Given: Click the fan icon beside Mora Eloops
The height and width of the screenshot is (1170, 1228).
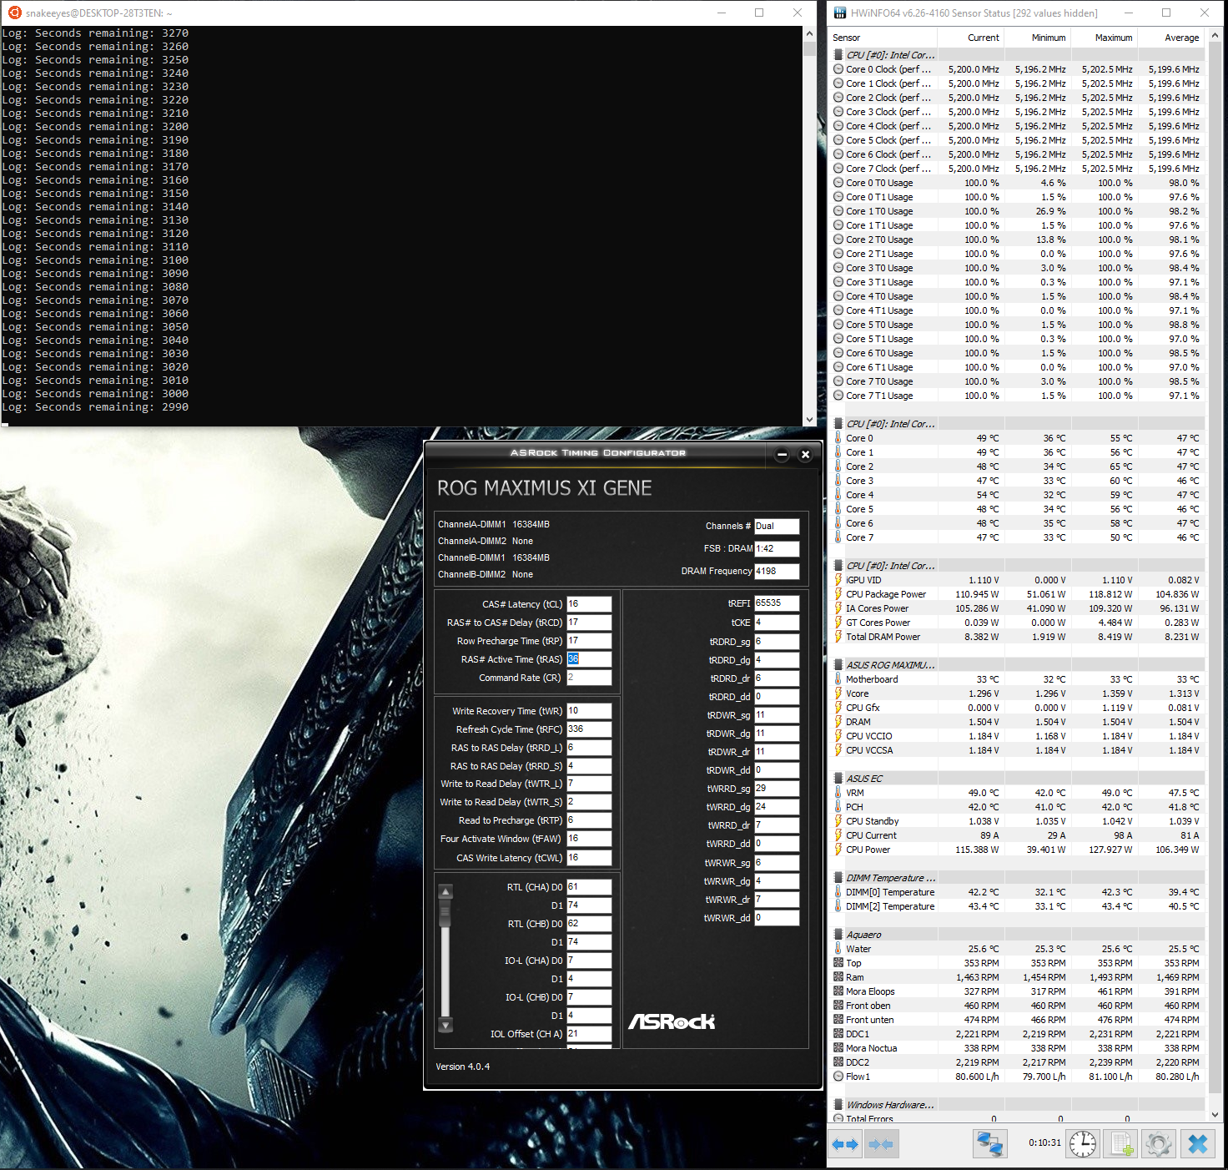Looking at the screenshot, I should click(x=838, y=991).
